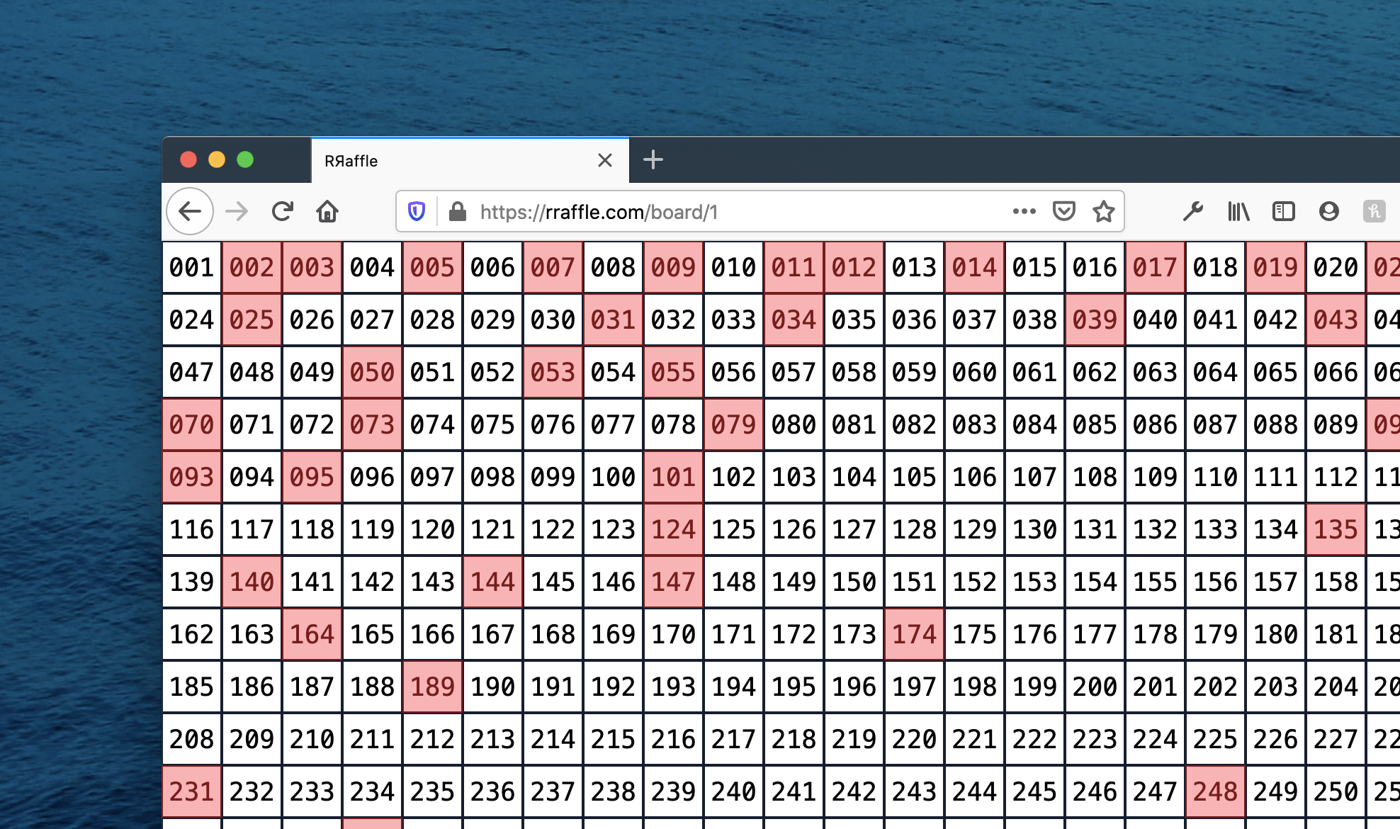Click the forward navigation arrow
The height and width of the screenshot is (829, 1400).
[x=237, y=211]
